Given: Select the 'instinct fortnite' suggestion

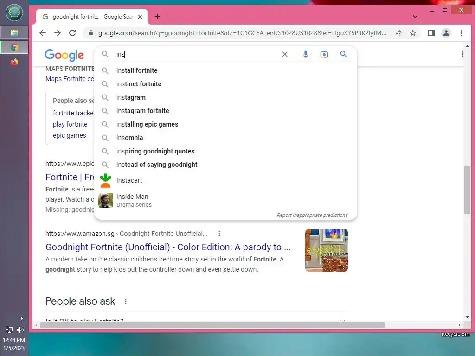Looking at the screenshot, I should (x=225, y=84).
